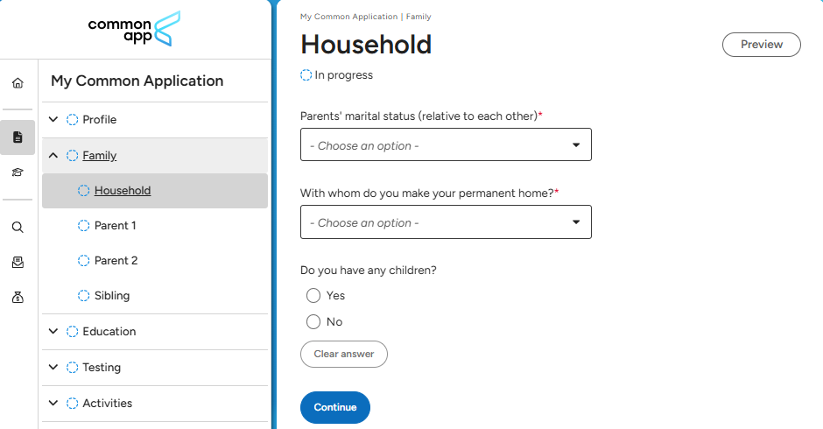Click the Preview button
The height and width of the screenshot is (429, 823).
tap(761, 45)
